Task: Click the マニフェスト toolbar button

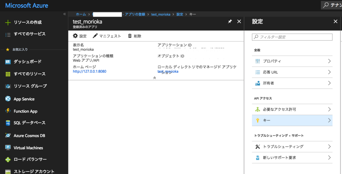Action: [x=107, y=36]
